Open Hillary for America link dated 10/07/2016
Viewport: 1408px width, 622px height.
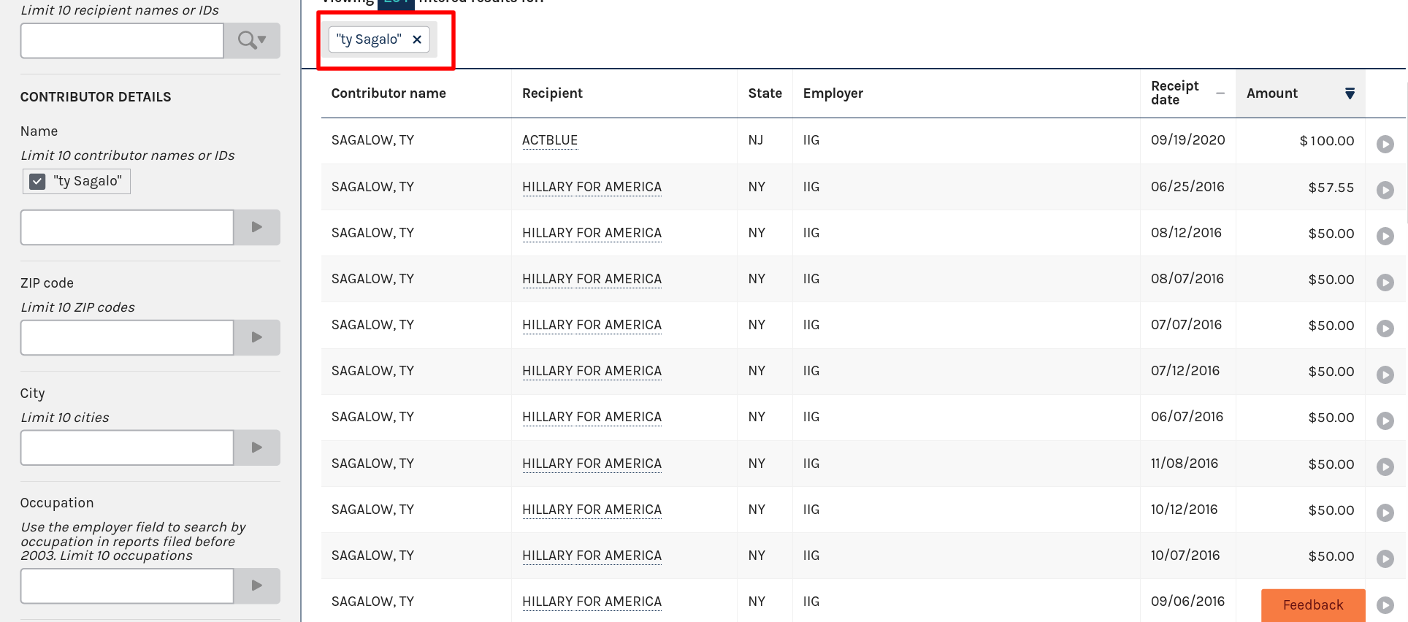[x=592, y=556]
